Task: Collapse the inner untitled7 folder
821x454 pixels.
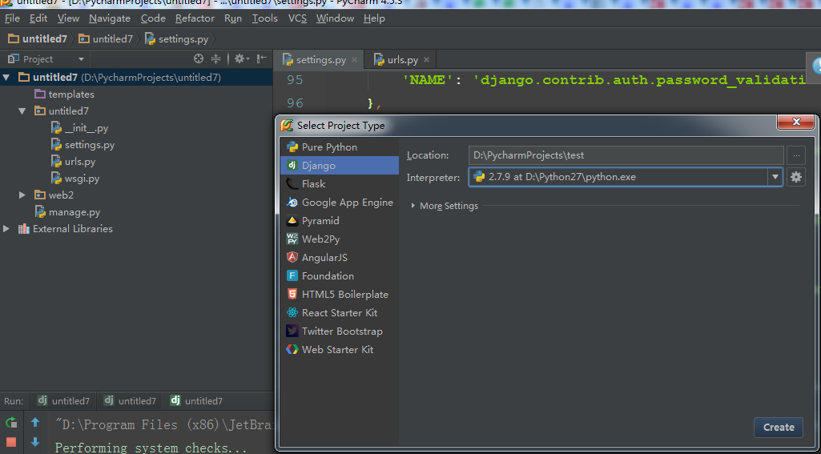Action: [x=22, y=111]
